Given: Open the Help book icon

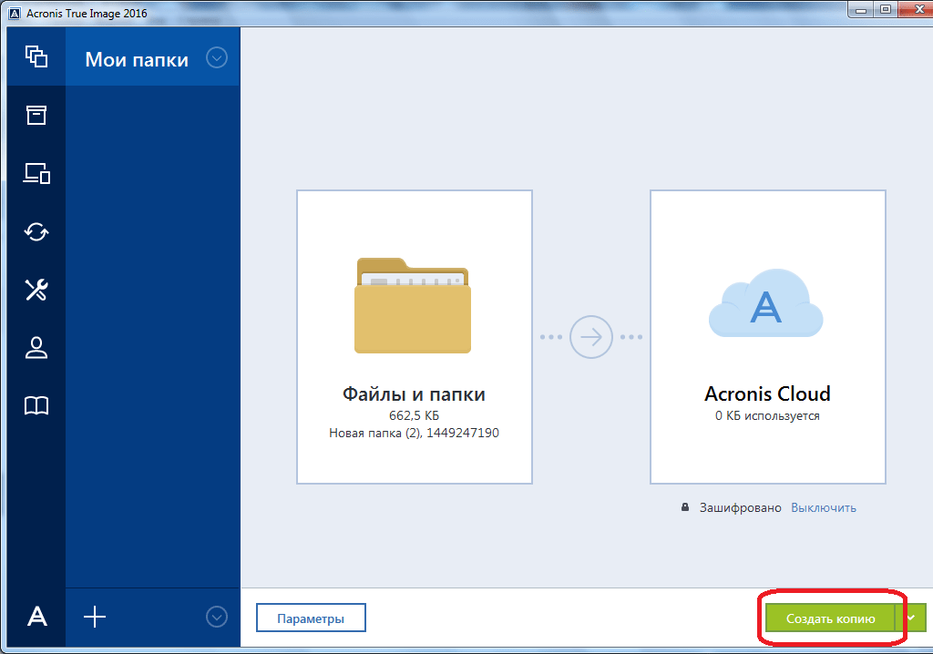Looking at the screenshot, I should tap(36, 406).
